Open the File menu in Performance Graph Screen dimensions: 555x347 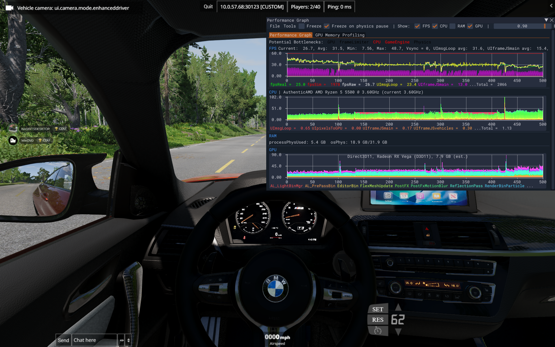pos(275,26)
